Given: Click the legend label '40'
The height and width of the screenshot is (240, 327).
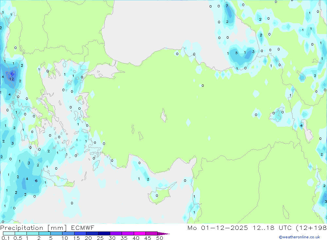Looking at the screenshot, I should 136,238.
